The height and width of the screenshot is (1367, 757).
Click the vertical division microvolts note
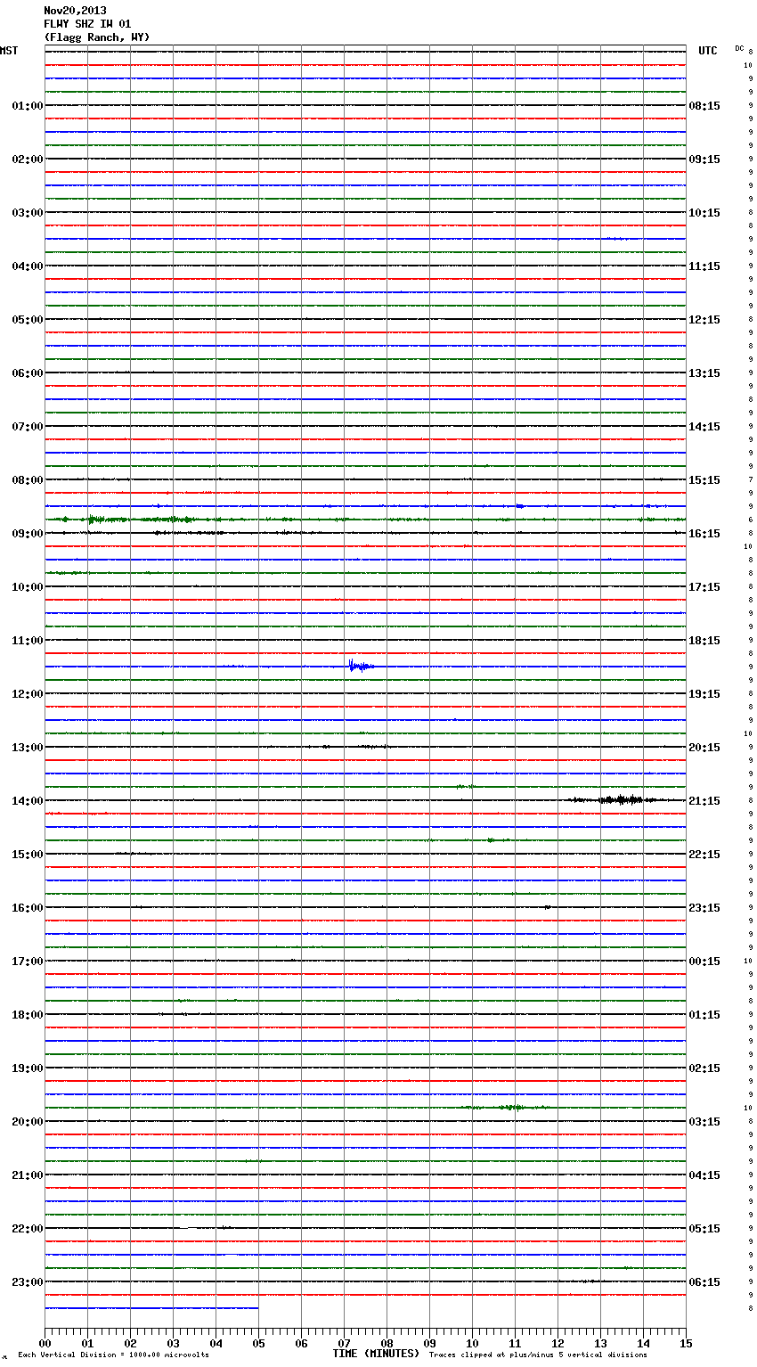coord(113,1355)
